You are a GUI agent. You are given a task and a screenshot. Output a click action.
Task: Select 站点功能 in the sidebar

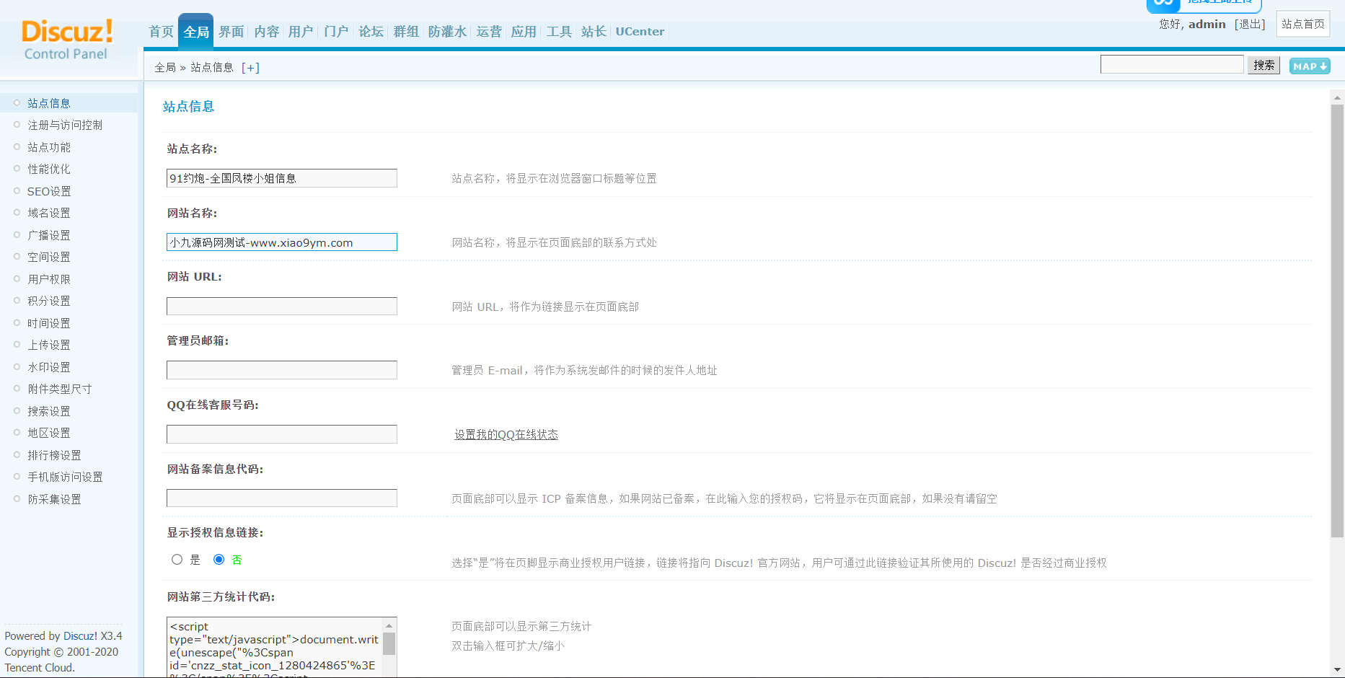(49, 147)
